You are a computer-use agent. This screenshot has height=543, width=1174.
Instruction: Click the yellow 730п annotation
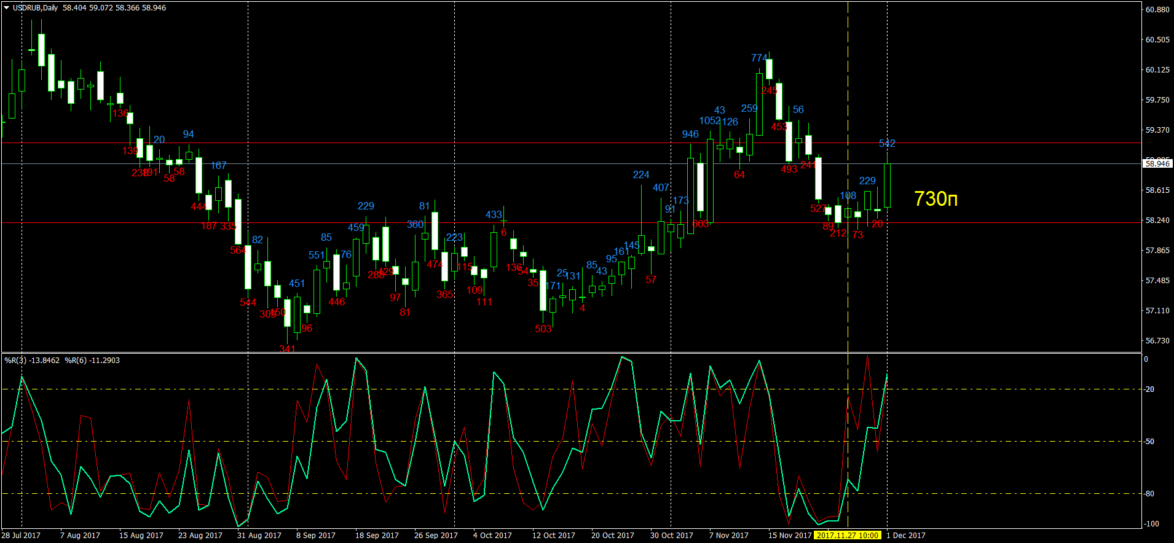(936, 199)
